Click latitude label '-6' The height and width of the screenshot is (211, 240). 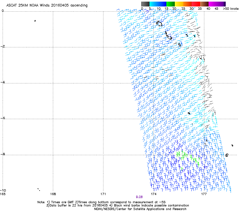click(3, 118)
